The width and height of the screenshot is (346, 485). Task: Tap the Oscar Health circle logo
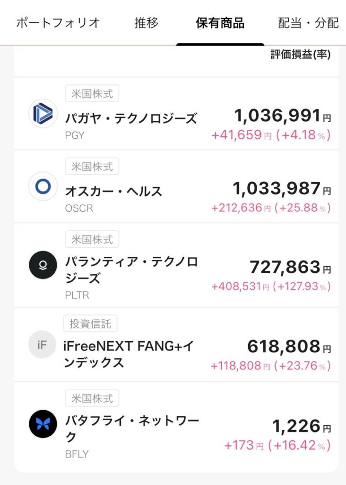click(43, 187)
